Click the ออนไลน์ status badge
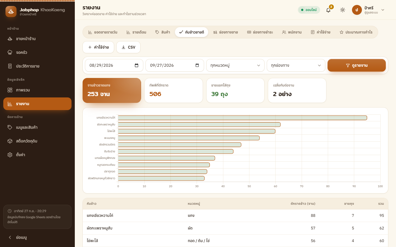Viewport: 396px width, 247px height. click(309, 10)
